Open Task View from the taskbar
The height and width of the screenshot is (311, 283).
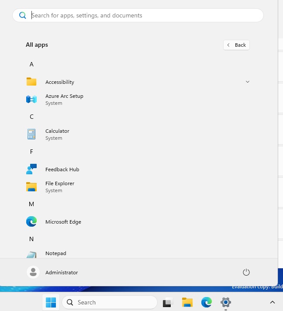pyautogui.click(x=168, y=302)
